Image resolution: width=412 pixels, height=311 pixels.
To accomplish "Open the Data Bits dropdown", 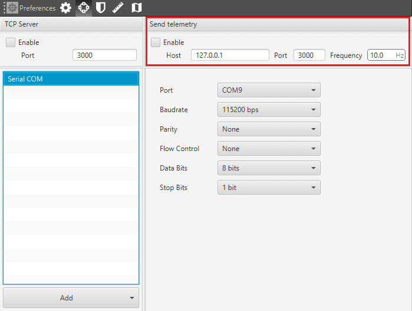I will click(269, 168).
